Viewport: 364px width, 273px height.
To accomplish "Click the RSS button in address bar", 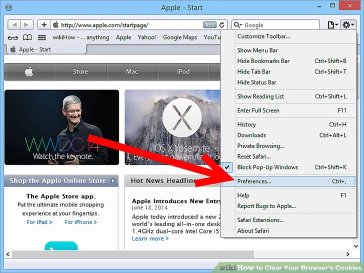I will [209, 25].
